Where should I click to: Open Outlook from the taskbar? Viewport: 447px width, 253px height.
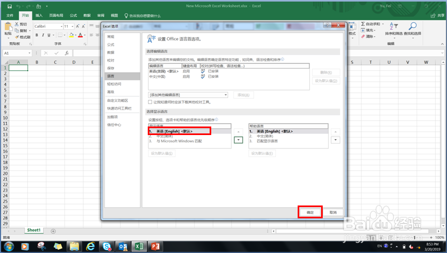tap(123, 247)
